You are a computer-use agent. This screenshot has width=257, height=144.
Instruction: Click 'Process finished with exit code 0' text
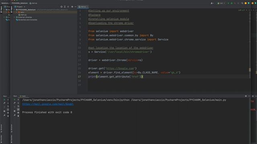pyautogui.click(x=47, y=112)
